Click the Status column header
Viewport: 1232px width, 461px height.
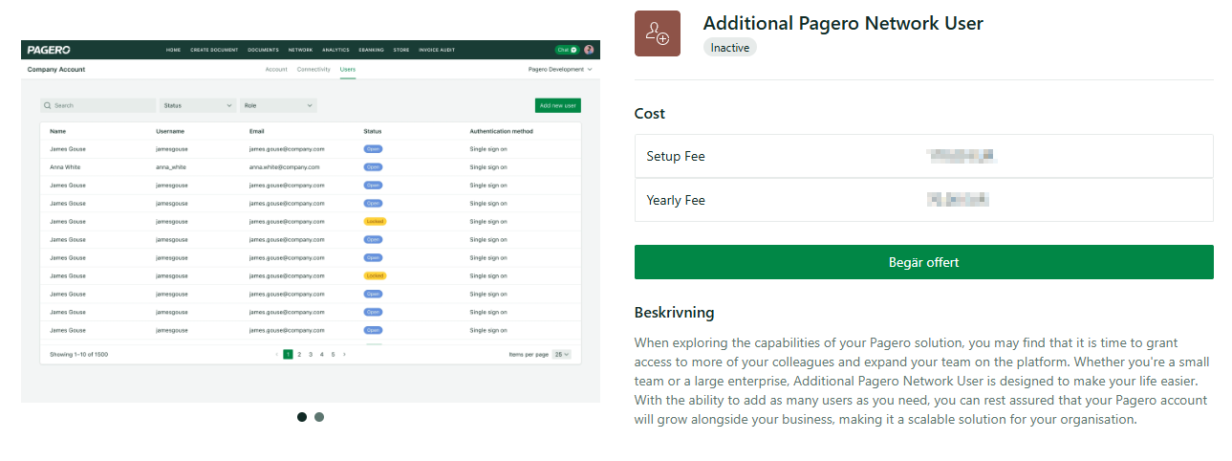tap(373, 131)
